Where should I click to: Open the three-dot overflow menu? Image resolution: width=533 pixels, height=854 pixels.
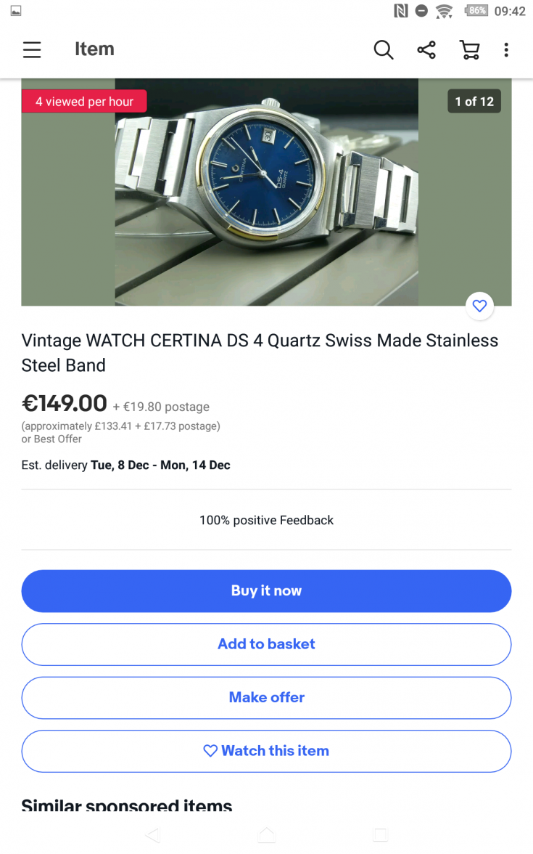tap(506, 49)
